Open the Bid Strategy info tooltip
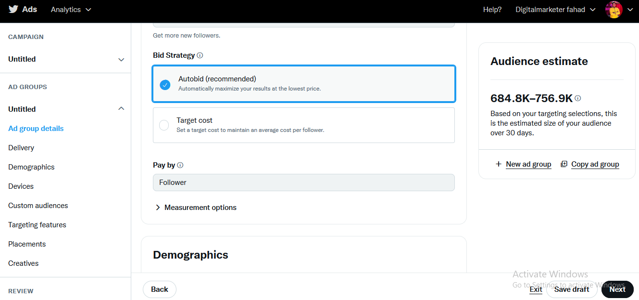This screenshot has height=300, width=639. click(199, 55)
